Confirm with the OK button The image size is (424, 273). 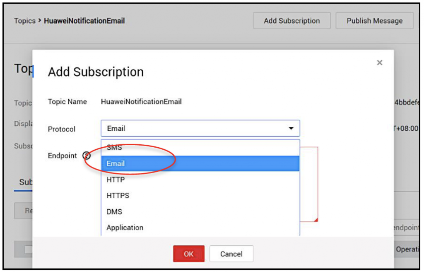click(x=189, y=254)
